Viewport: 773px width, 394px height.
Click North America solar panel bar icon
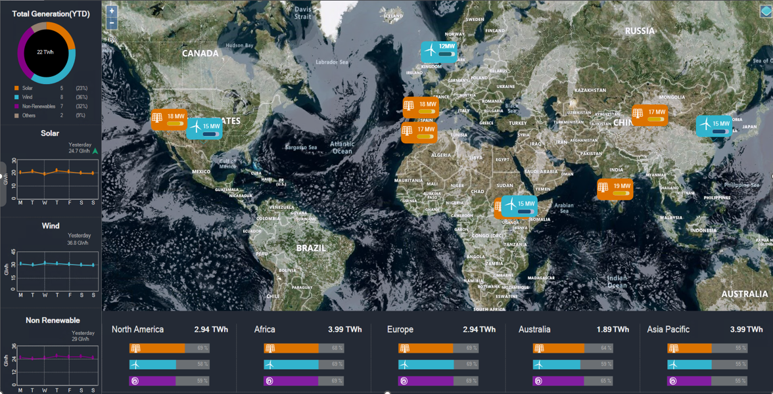tap(135, 349)
